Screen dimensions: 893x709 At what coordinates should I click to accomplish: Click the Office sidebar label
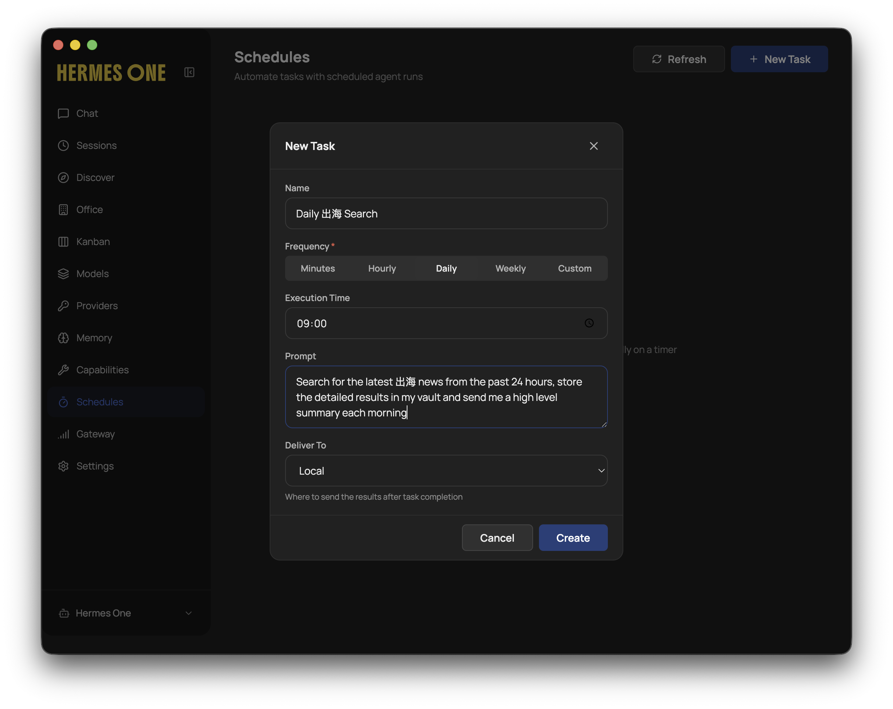(x=90, y=210)
